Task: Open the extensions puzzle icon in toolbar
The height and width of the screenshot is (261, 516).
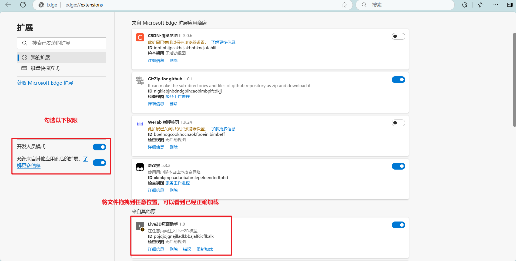Action: pos(464,5)
